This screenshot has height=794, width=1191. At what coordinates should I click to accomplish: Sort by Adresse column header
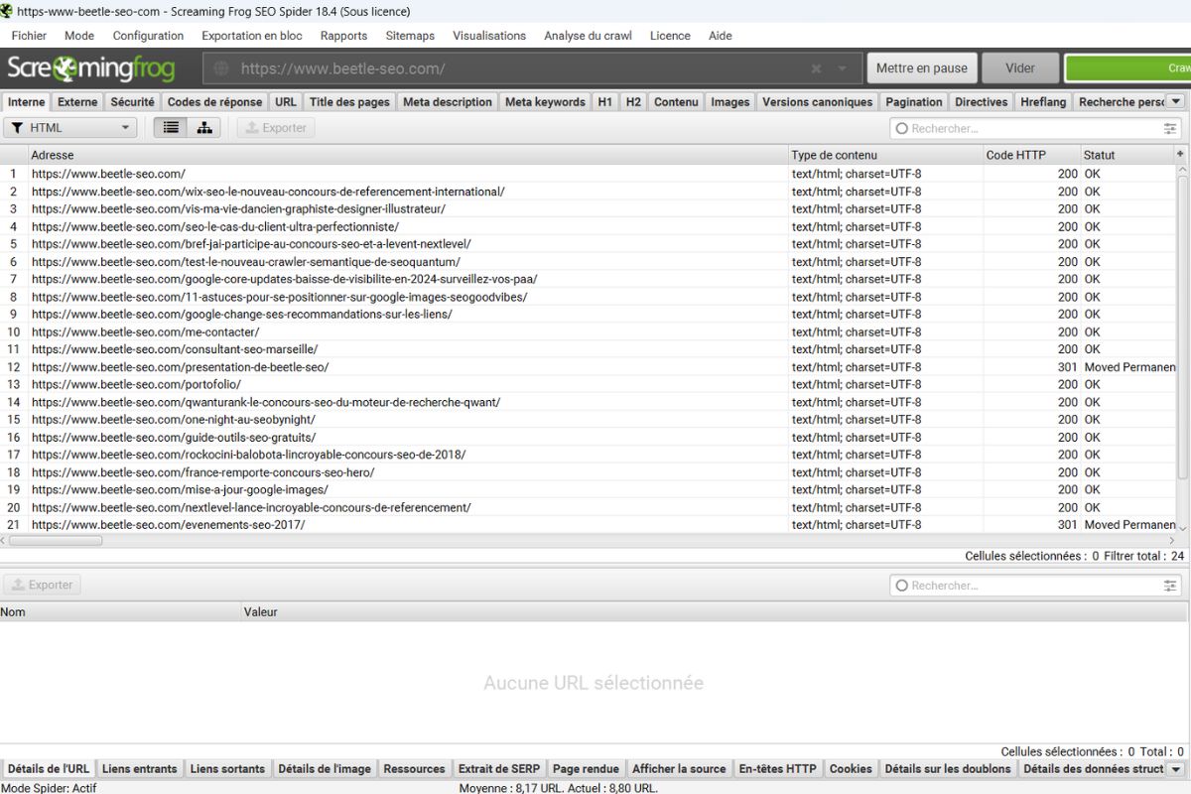click(x=409, y=155)
